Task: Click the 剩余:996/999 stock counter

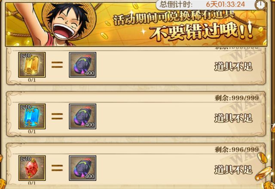Action: (237, 149)
